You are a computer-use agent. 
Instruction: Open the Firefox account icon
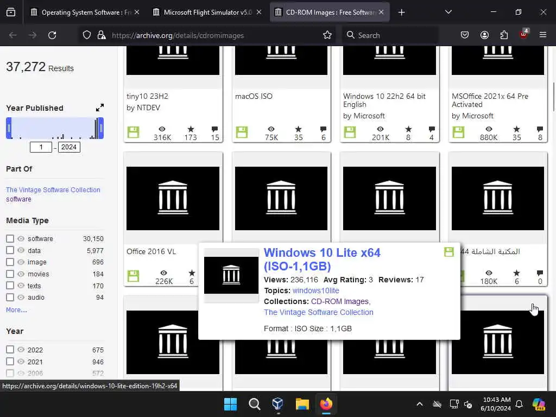tap(484, 35)
